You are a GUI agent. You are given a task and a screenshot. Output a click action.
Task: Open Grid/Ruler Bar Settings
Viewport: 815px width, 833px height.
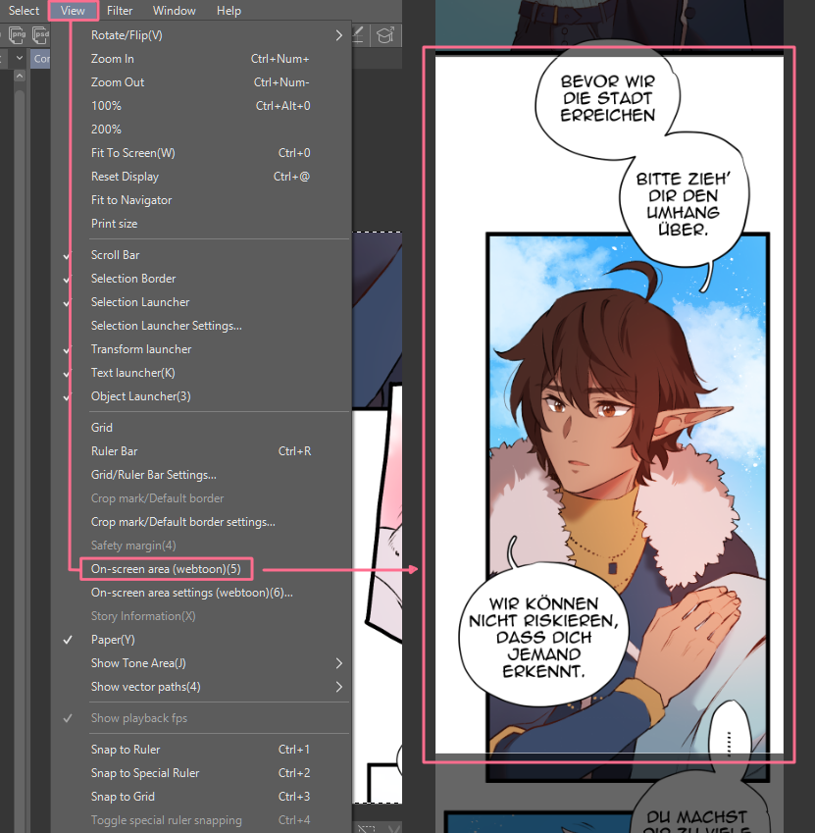154,475
